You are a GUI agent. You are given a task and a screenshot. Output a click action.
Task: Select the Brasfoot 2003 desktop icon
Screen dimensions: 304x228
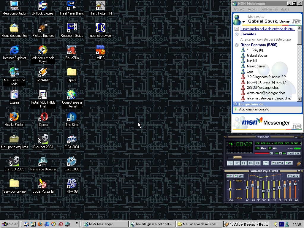pyautogui.click(x=43, y=142)
